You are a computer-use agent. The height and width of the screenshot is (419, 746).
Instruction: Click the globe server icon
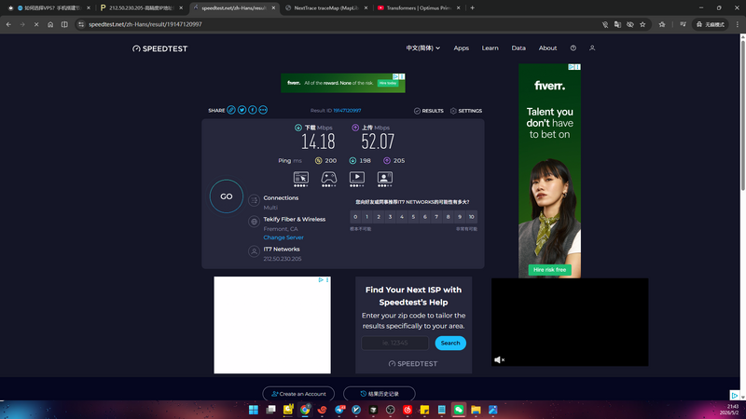(254, 222)
